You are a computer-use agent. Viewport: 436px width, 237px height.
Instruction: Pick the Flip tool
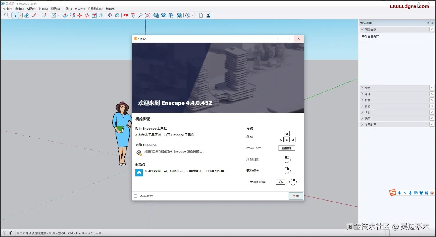point(101,15)
